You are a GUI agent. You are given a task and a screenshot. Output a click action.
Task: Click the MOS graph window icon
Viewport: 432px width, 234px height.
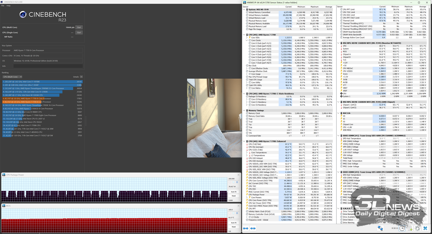4,206
